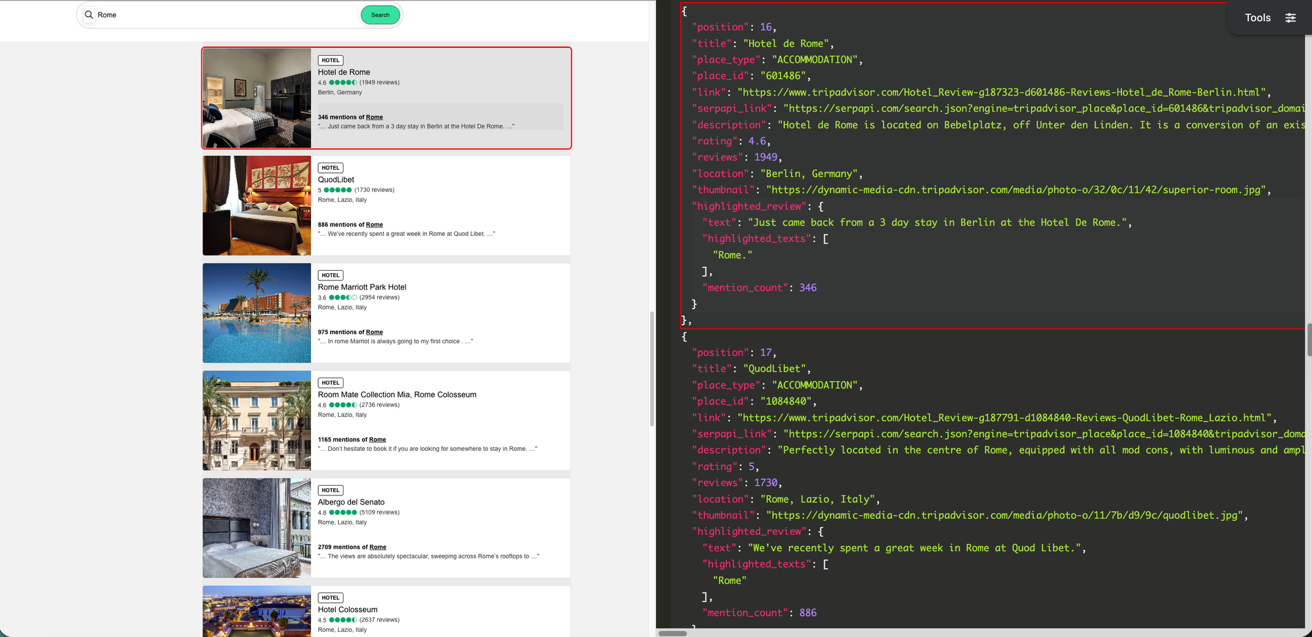
Task: Click the green Search button
Action: tap(380, 15)
